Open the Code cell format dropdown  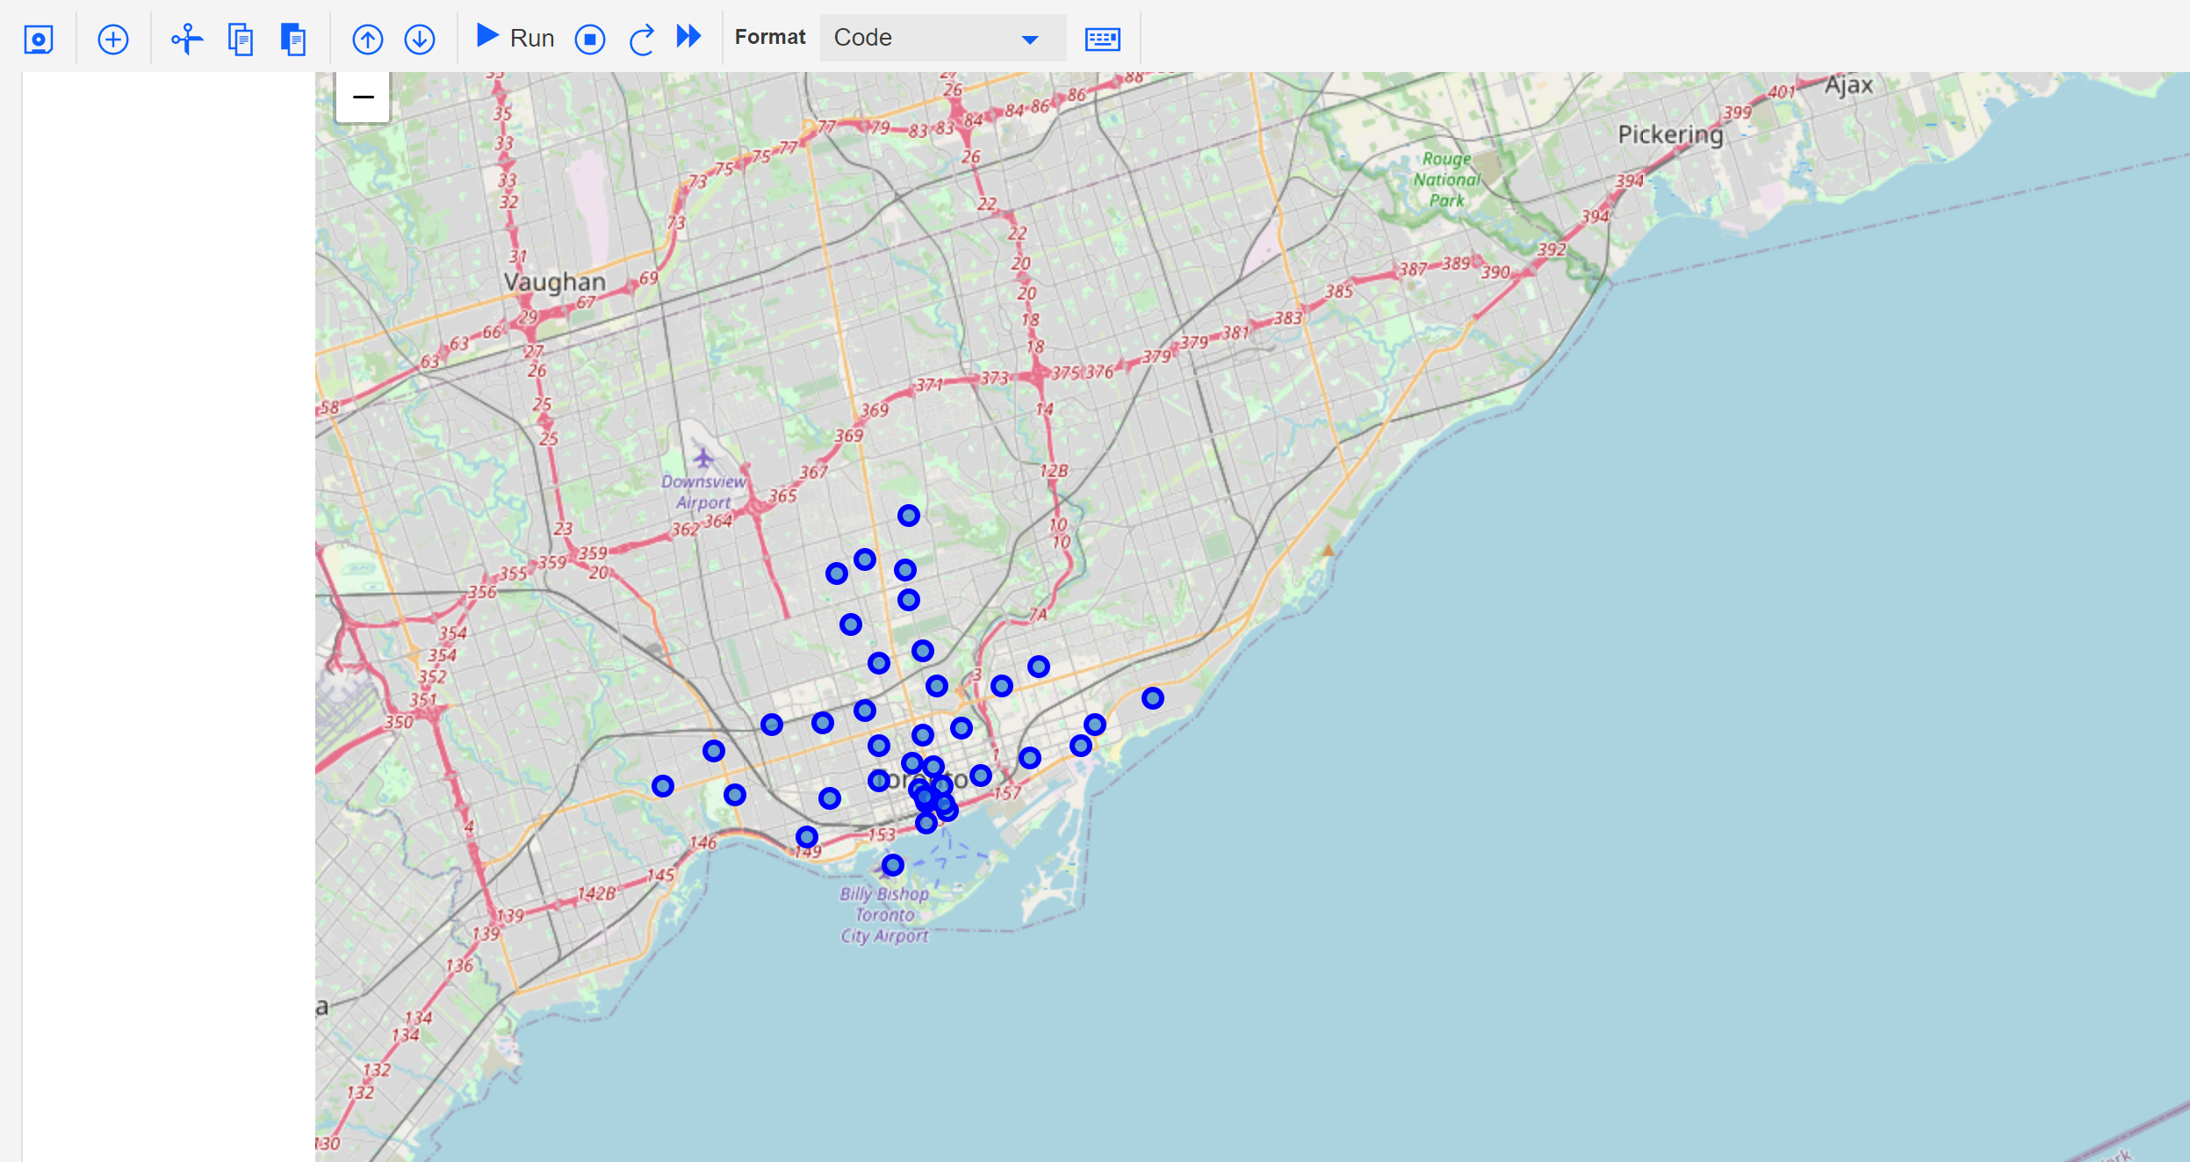(x=941, y=38)
